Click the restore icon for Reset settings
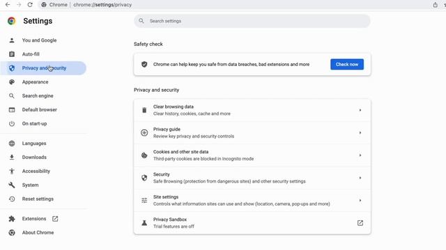This screenshot has height=250, width=446. click(x=12, y=199)
